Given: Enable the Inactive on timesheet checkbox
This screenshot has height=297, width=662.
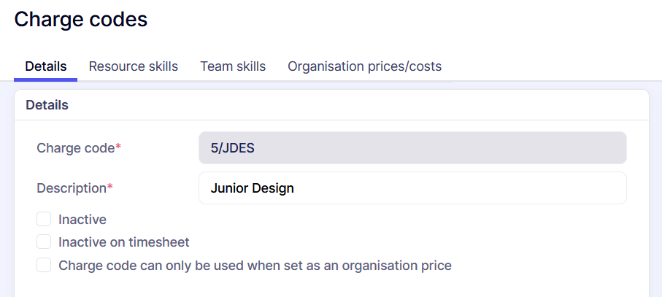Looking at the screenshot, I should (45, 242).
